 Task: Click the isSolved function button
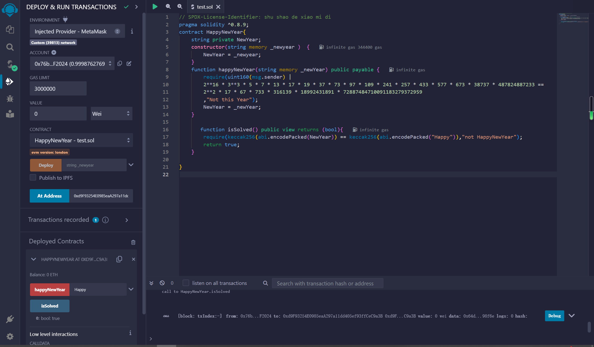[49, 306]
